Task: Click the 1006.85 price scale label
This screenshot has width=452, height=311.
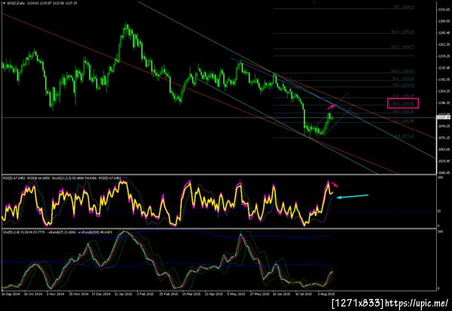Action: (444, 172)
